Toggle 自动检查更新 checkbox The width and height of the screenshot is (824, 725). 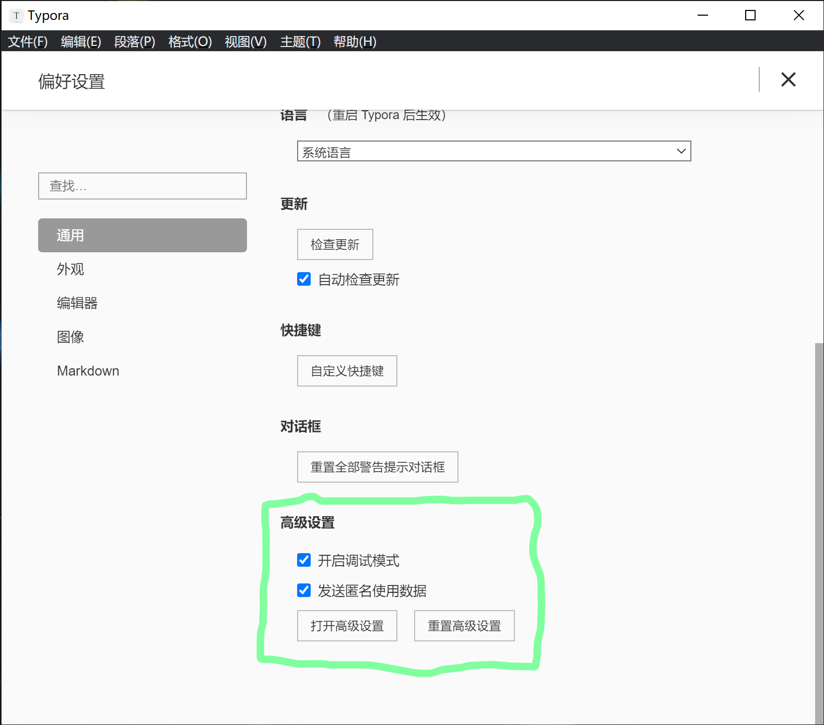tap(304, 279)
